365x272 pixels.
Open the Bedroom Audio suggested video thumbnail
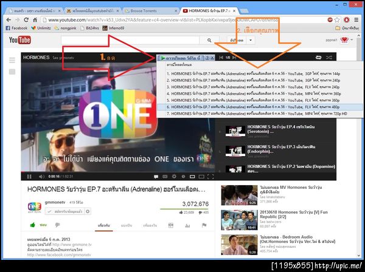pos(239,245)
